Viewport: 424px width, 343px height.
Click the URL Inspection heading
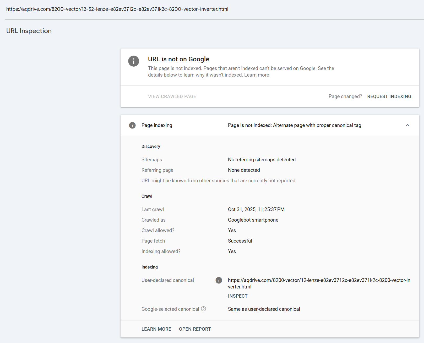(x=29, y=31)
